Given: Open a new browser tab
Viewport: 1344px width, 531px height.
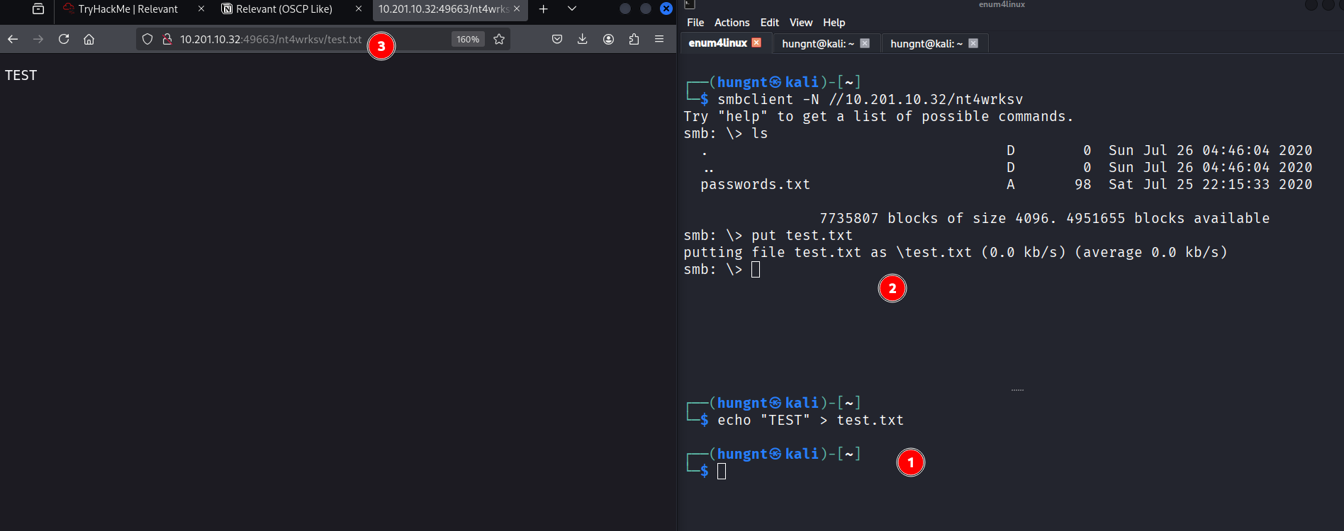Looking at the screenshot, I should tap(544, 9).
